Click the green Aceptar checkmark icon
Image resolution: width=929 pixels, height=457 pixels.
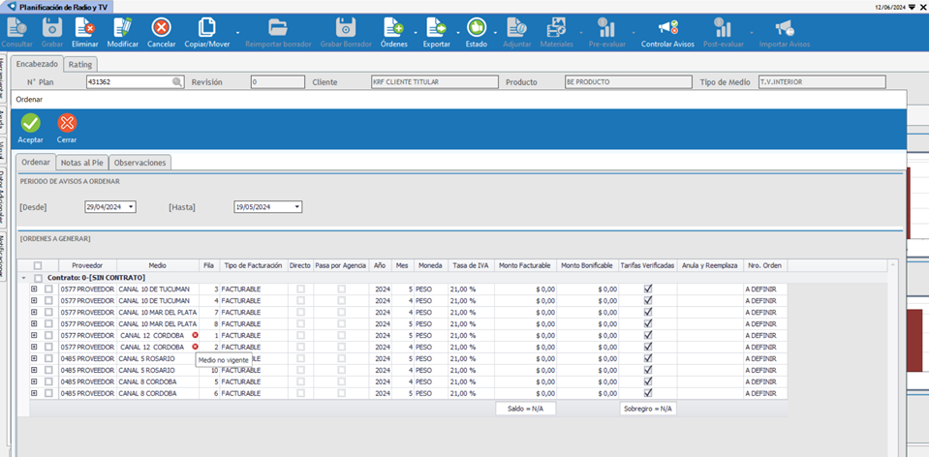30,123
